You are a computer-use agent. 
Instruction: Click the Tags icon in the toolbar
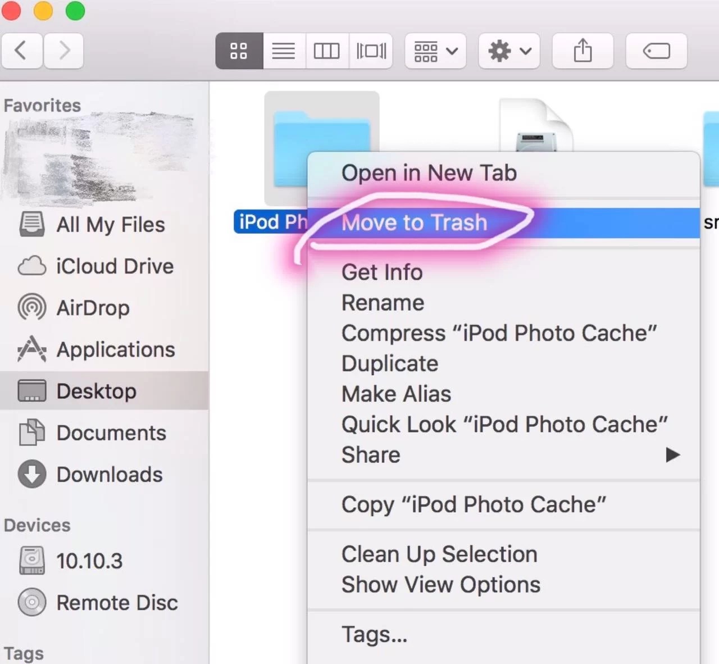pos(656,51)
